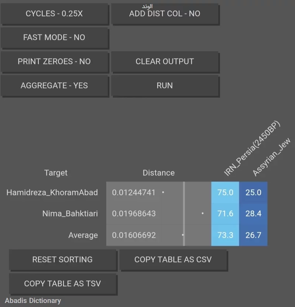This screenshot has height=307, width=295.
Task: Toggle PRINT ZEROES option
Action: point(54,61)
